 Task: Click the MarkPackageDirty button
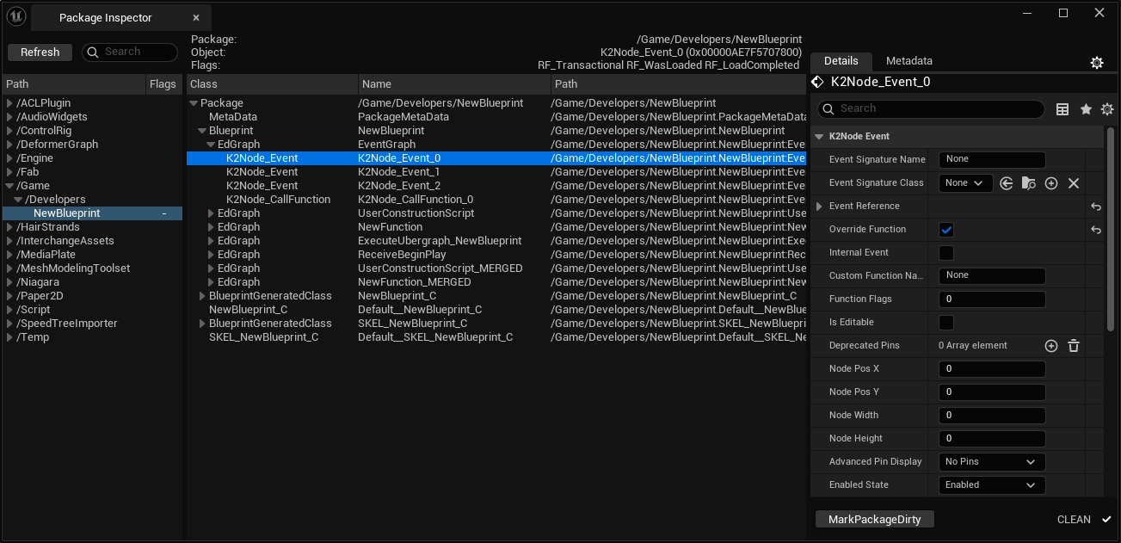click(874, 520)
